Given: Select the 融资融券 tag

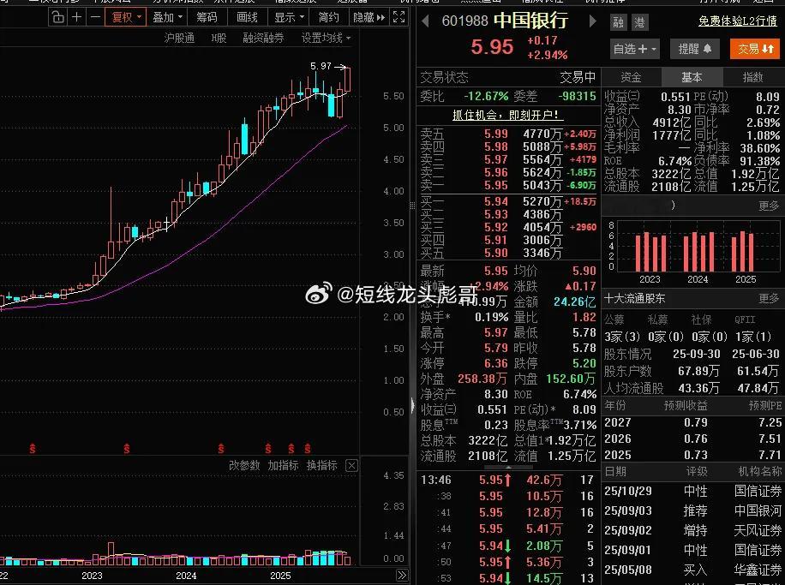Looking at the screenshot, I should (263, 38).
